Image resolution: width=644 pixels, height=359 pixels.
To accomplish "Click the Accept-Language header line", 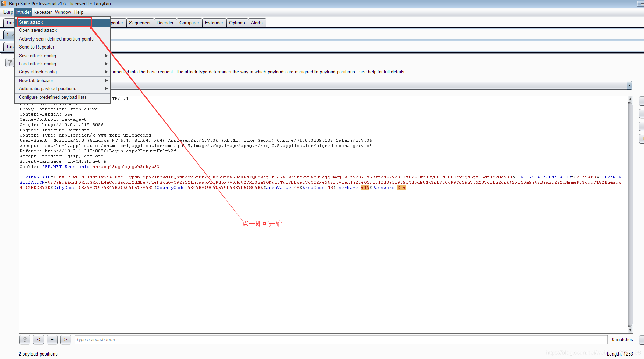I will [x=63, y=161].
